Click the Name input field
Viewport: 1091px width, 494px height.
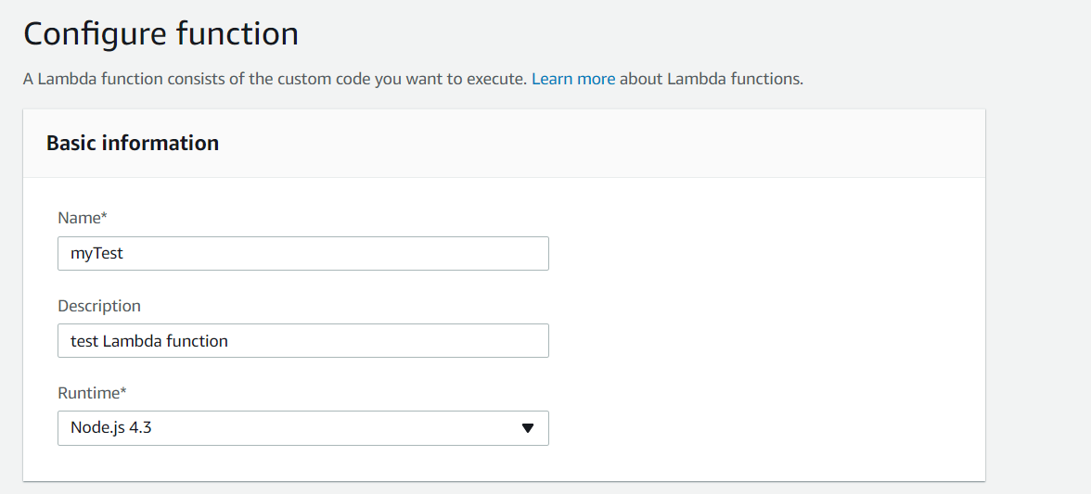tap(302, 253)
